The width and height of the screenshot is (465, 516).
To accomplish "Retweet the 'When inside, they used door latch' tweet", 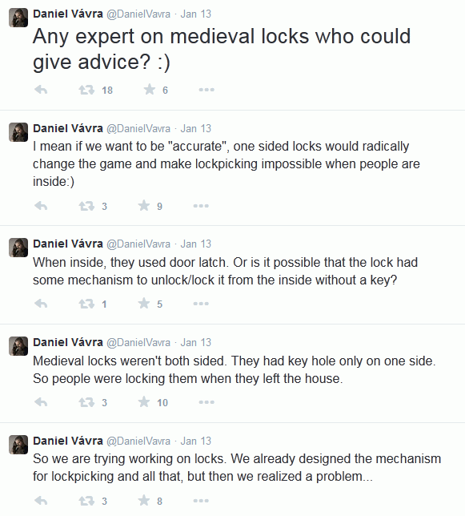I will coord(86,304).
